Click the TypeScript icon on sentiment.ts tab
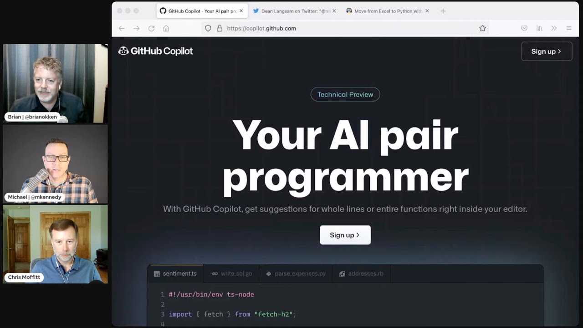The width and height of the screenshot is (583, 328). (157, 274)
